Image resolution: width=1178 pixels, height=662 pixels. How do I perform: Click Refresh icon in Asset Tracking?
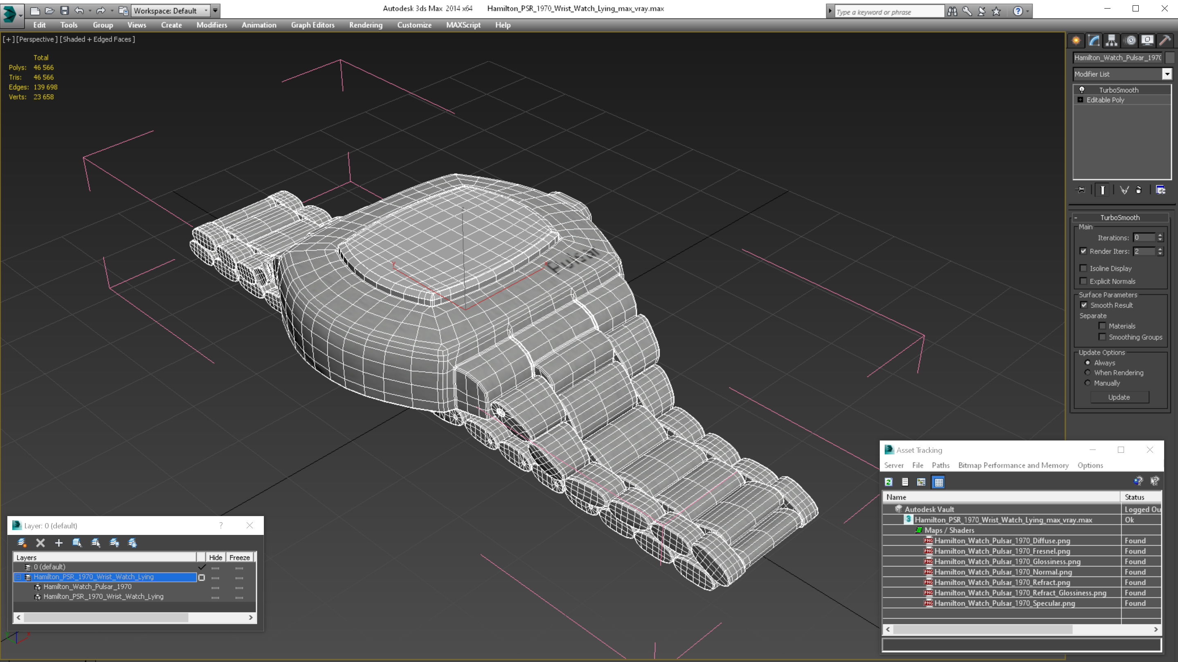pos(888,481)
